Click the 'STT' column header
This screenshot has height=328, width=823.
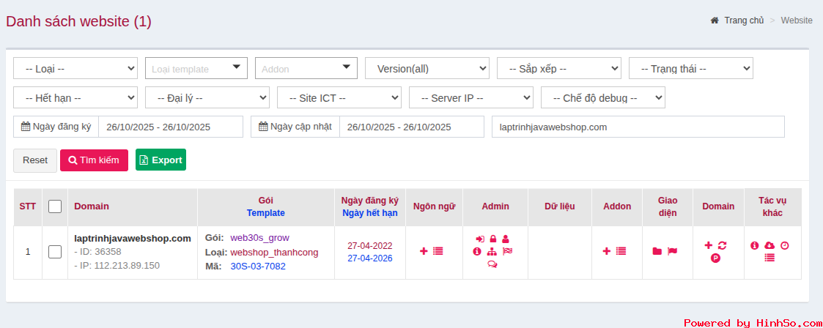pyautogui.click(x=28, y=206)
